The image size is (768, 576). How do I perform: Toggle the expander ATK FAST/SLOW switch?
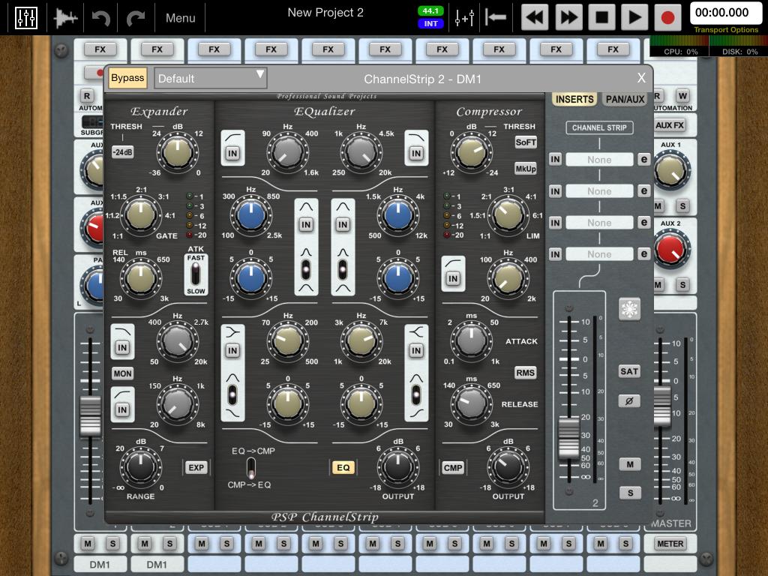pos(196,274)
